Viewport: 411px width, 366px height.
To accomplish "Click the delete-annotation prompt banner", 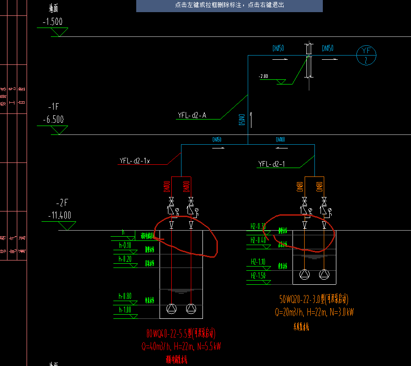I will [230, 6].
